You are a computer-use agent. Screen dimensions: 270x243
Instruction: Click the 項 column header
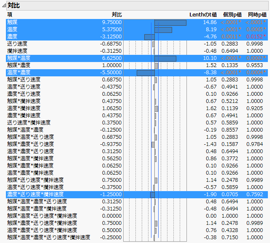coord(10,15)
